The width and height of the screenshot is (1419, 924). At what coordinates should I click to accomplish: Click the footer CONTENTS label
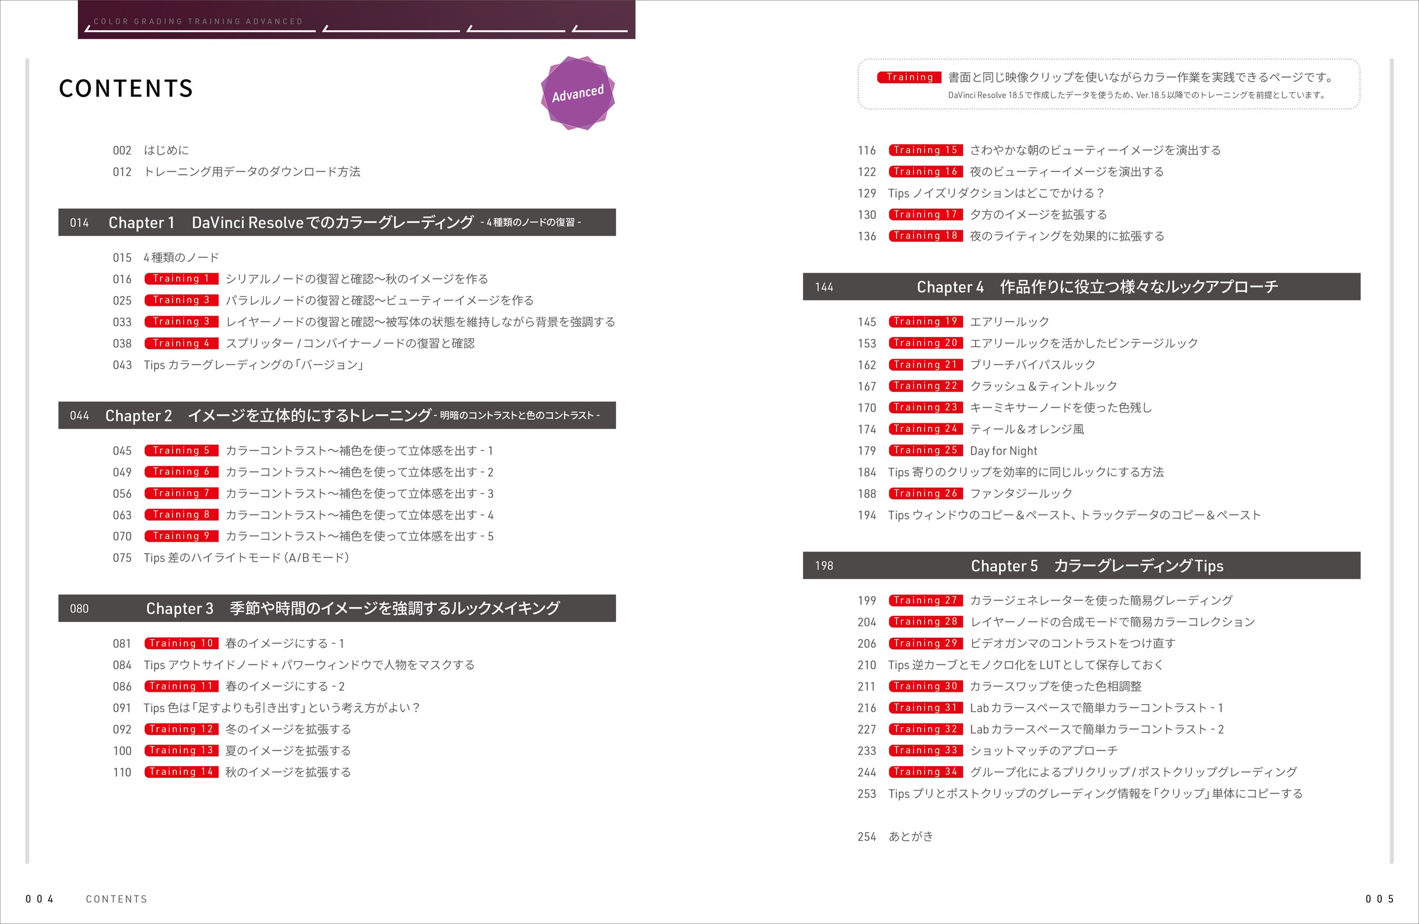click(116, 899)
